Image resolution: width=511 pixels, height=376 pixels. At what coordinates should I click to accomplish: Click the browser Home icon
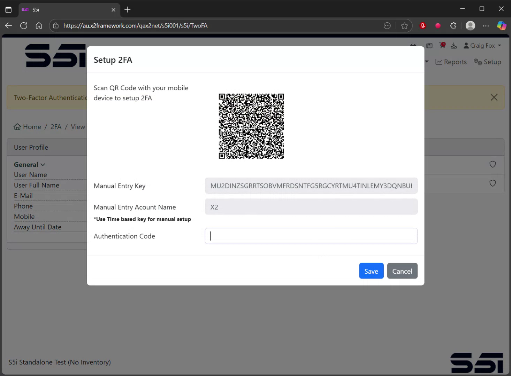tap(39, 25)
